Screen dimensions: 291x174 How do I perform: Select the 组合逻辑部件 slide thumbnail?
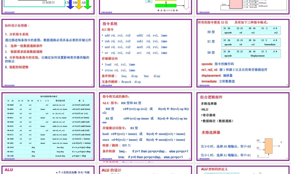click(x=243, y=126)
